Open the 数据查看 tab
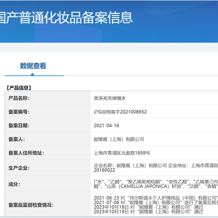 tap(33, 66)
